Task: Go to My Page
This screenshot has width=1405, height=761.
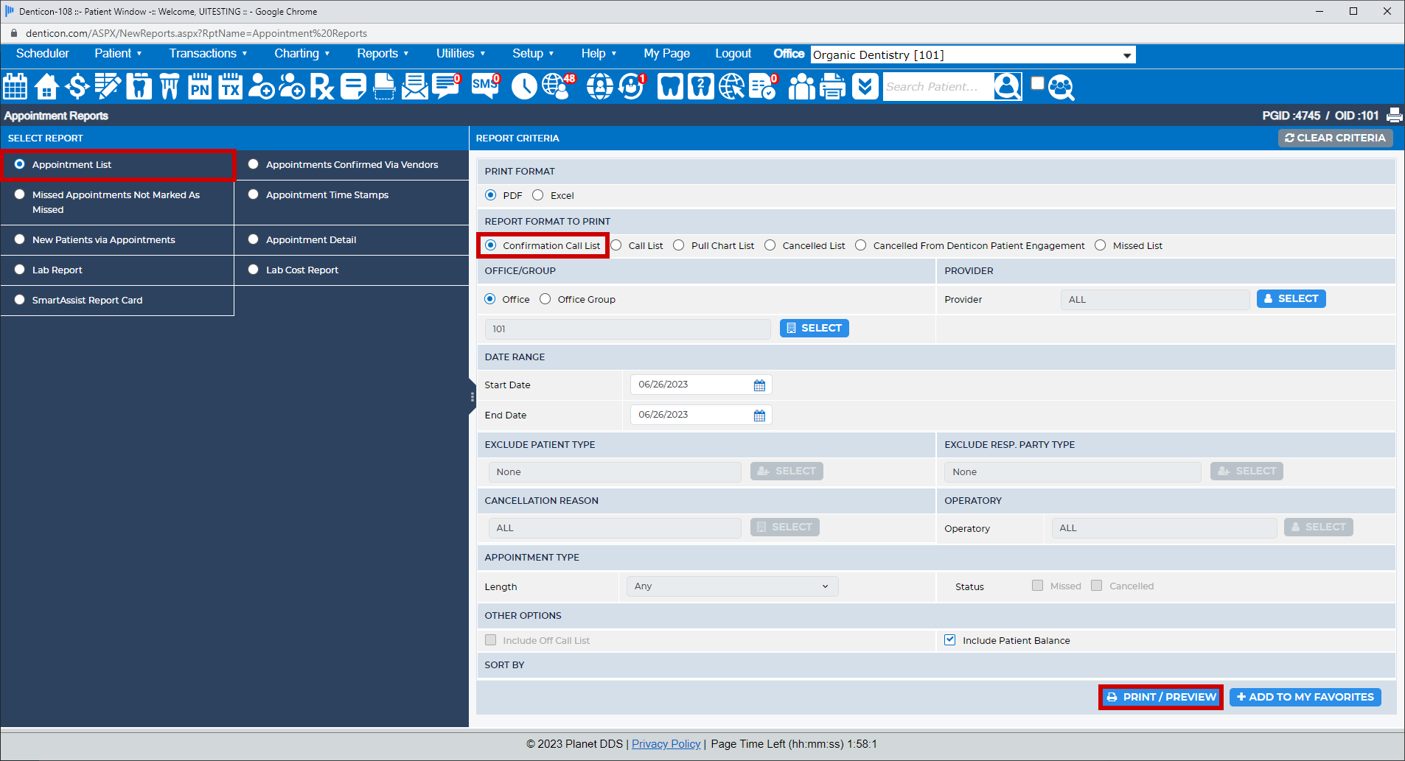Action: tap(666, 54)
